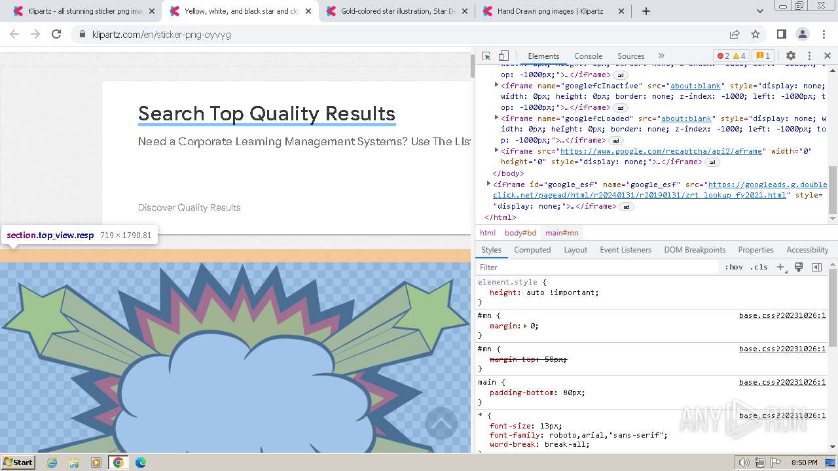Click the webpage vertical scrollbar thumb

coord(472,66)
